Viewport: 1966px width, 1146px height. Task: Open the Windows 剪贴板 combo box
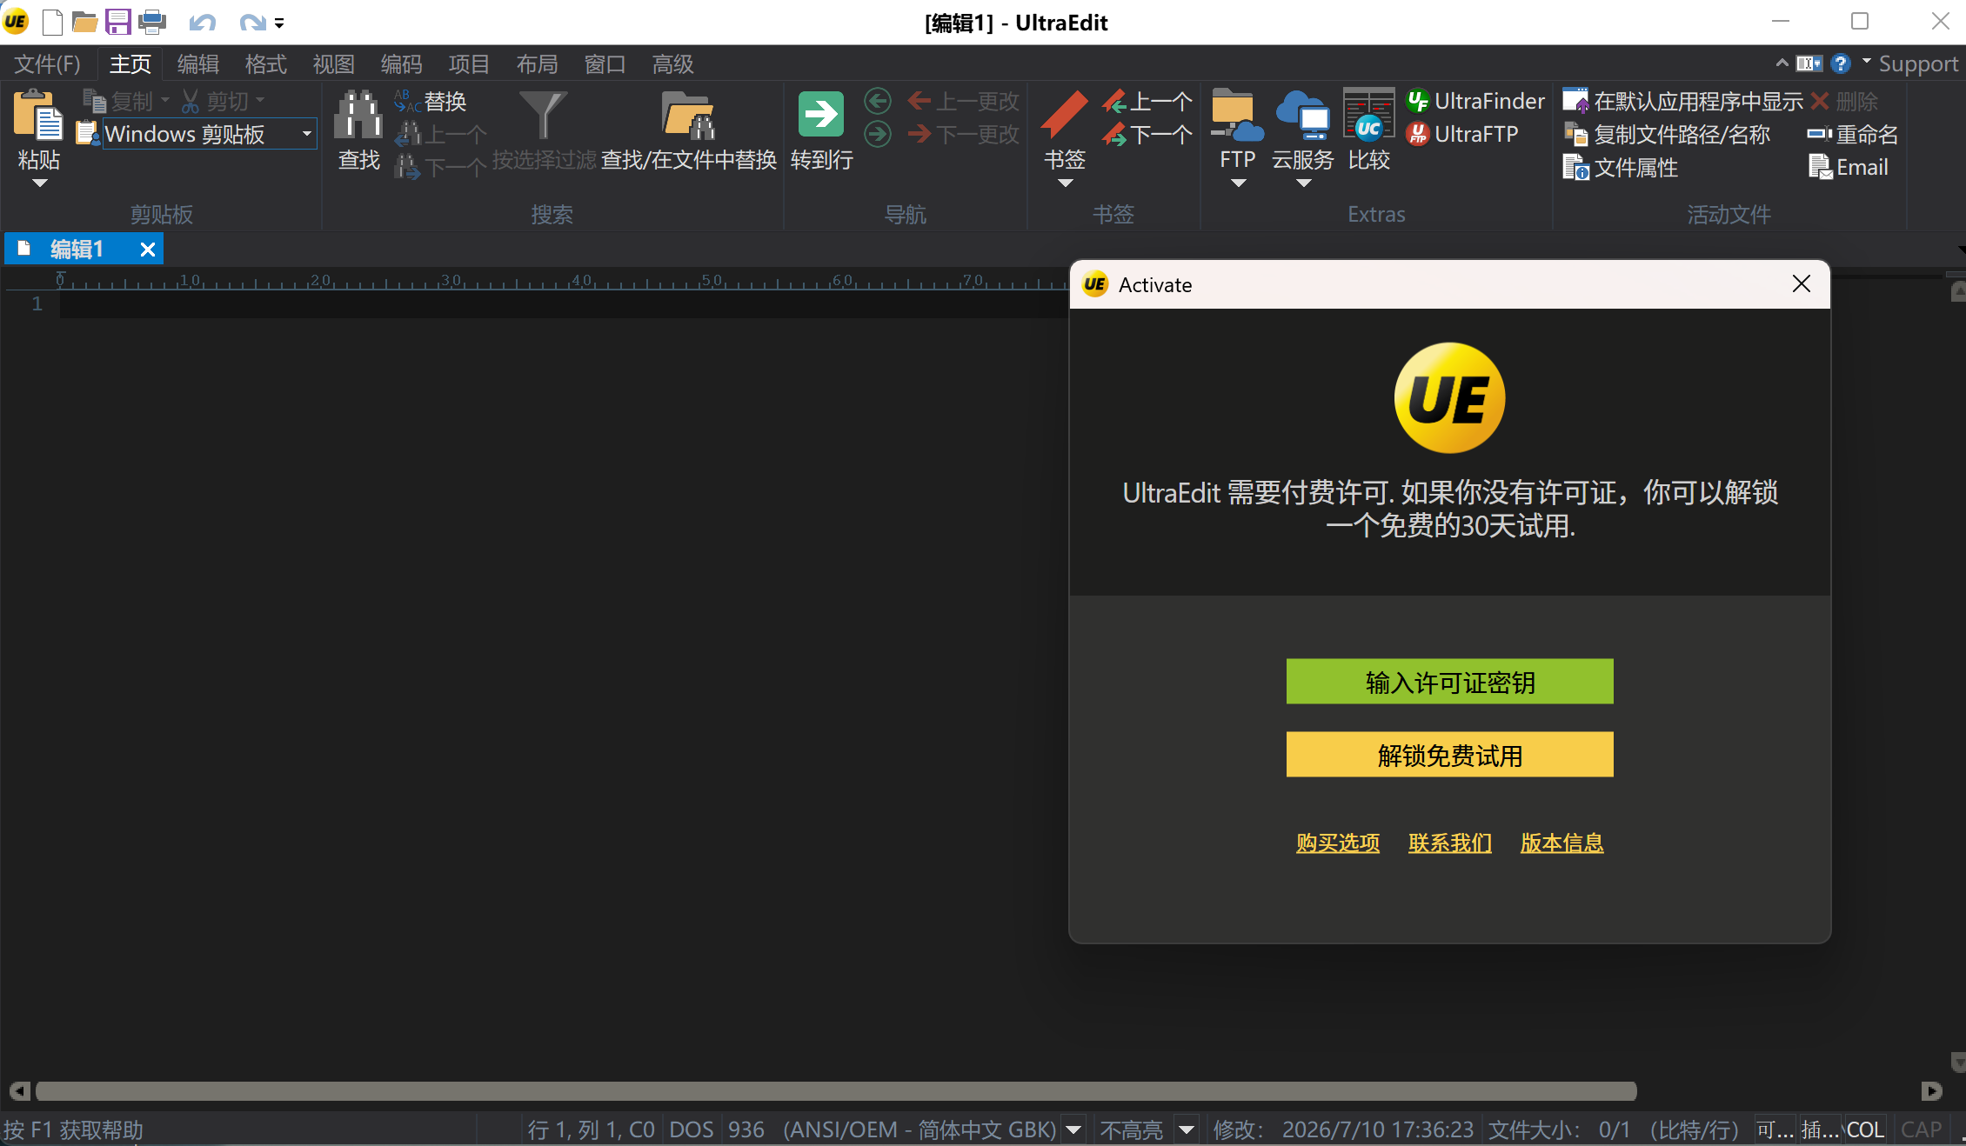pos(210,134)
